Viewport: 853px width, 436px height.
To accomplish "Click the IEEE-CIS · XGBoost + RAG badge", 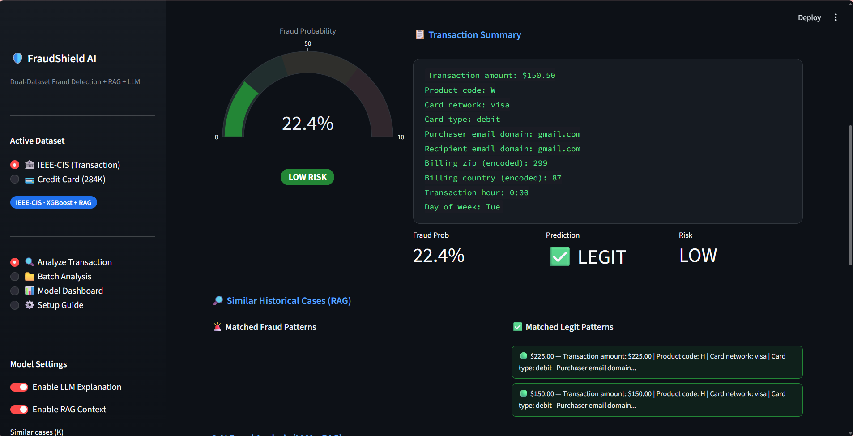I will pos(53,202).
